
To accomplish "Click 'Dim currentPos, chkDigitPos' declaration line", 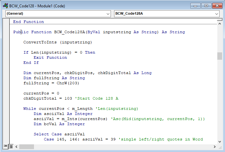I will click(x=88, y=73).
